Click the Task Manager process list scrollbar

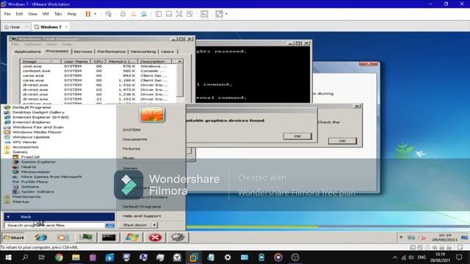179,79
